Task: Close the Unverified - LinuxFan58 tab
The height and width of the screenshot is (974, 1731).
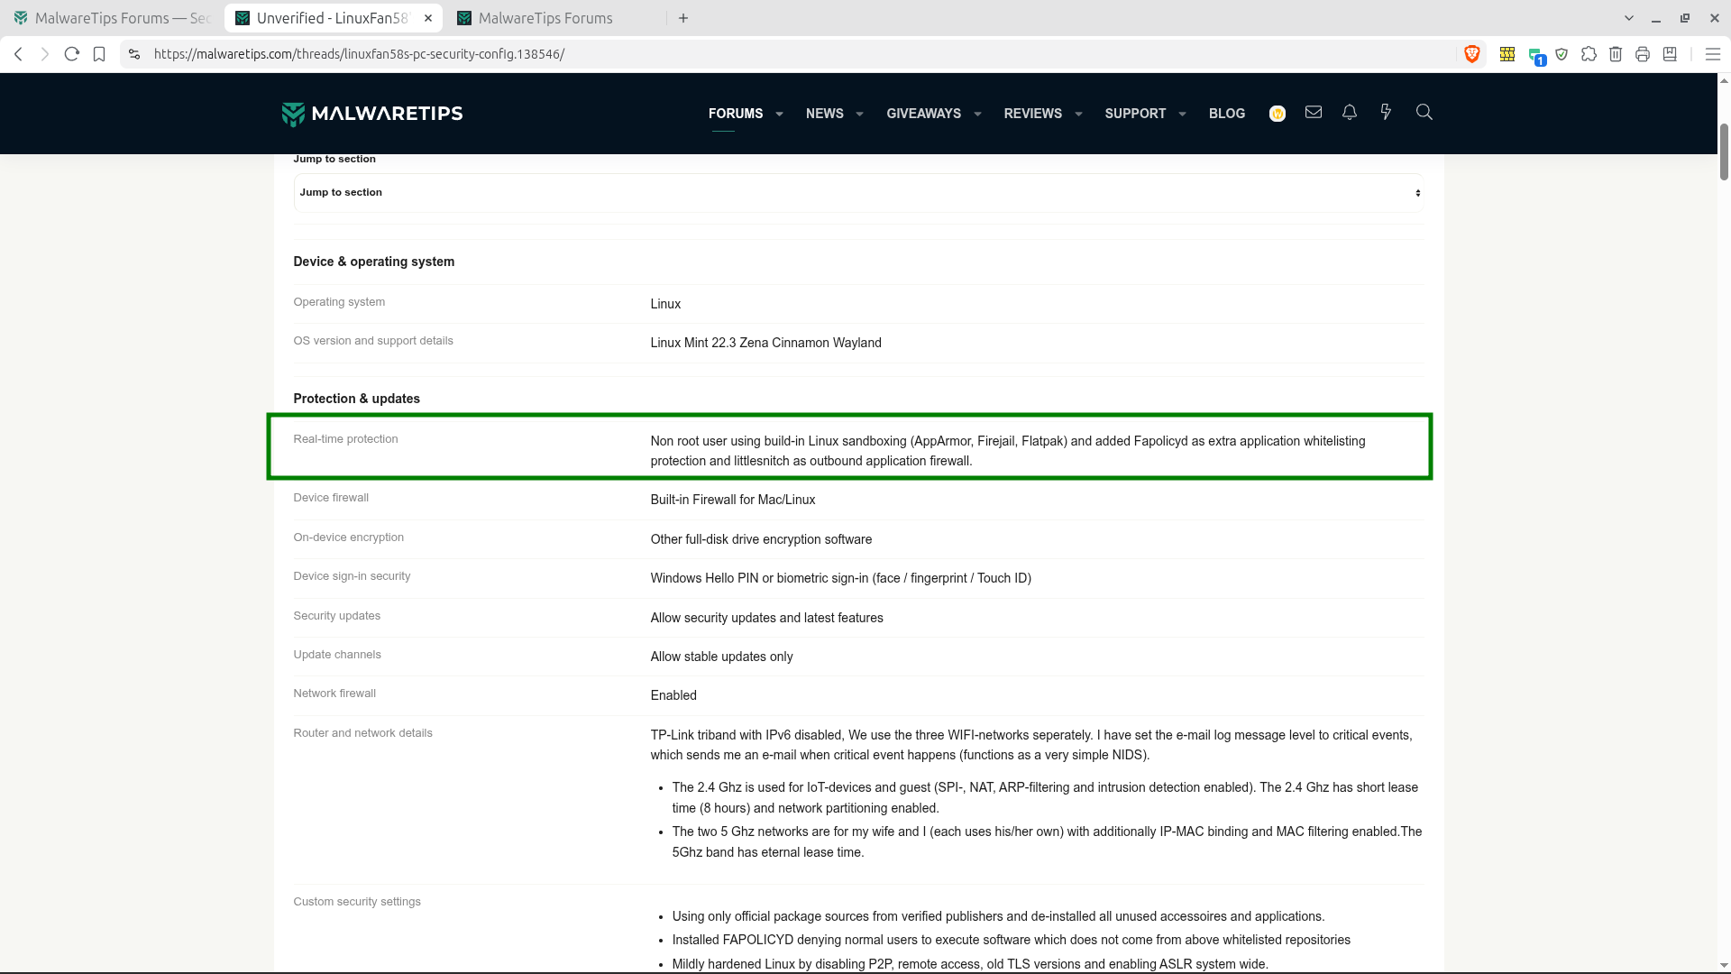Action: pyautogui.click(x=428, y=18)
